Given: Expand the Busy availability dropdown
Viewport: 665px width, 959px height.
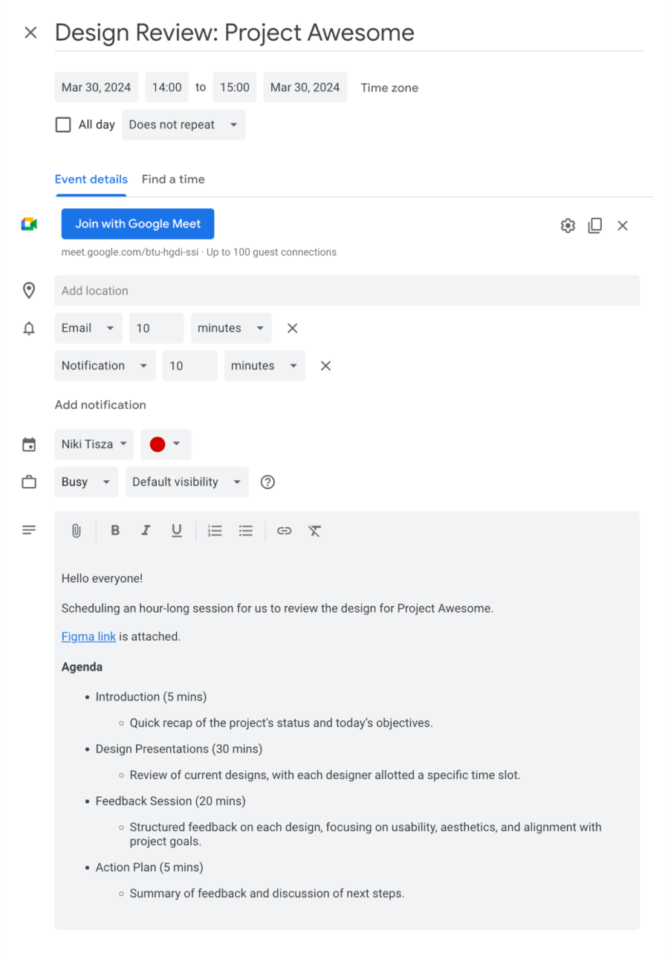Looking at the screenshot, I should coord(86,482).
